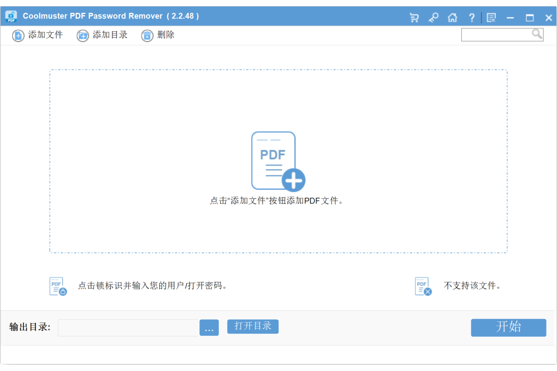The height and width of the screenshot is (371, 557).
Task: Click the magnifier icon in search box
Action: click(x=537, y=35)
